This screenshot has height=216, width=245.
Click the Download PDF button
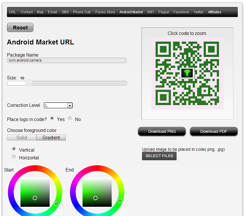213,131
